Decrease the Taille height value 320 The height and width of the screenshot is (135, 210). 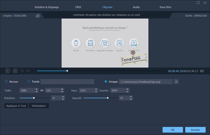(x=62, y=92)
